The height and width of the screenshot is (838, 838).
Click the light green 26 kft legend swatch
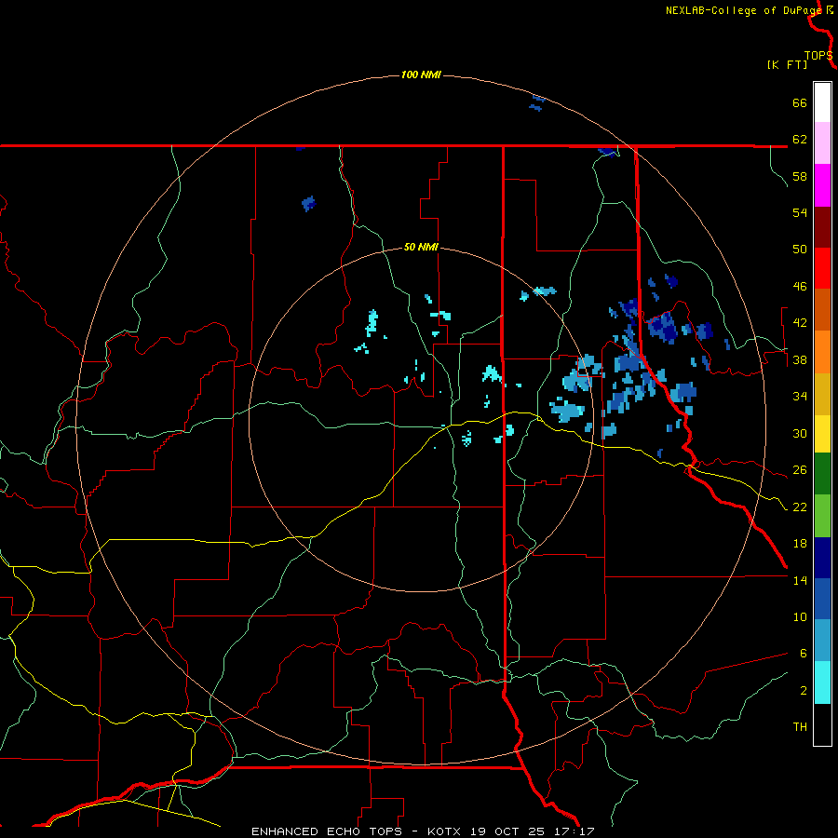click(x=822, y=516)
